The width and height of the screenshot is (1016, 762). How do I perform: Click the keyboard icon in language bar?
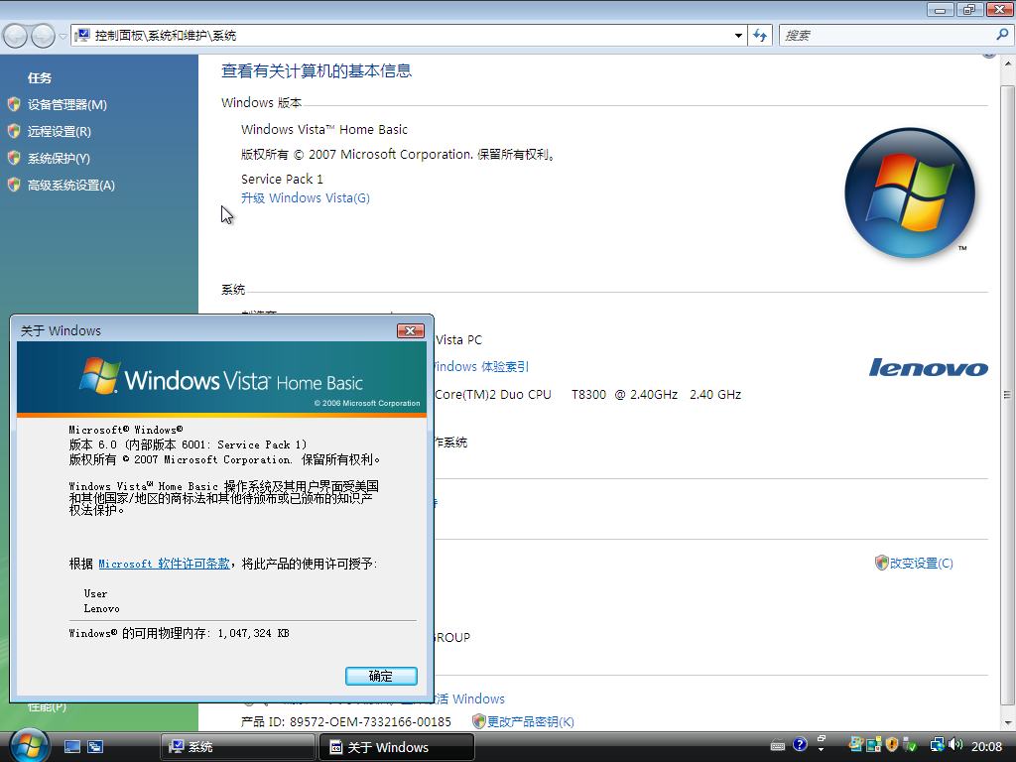coord(778,746)
